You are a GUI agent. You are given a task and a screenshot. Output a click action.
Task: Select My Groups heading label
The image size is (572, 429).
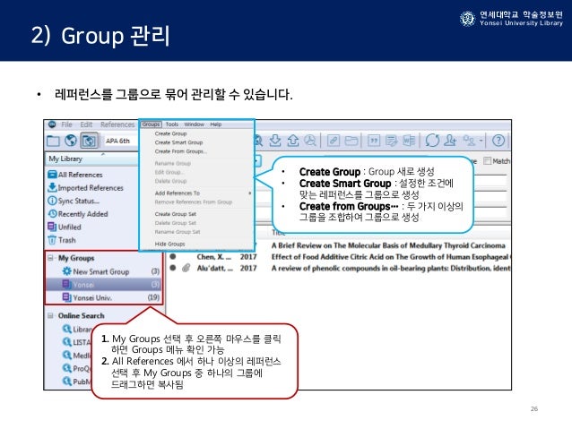tap(76, 258)
